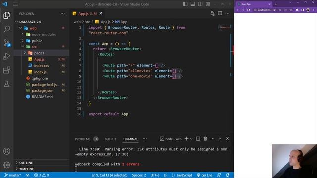
Task: Open the Manage gear menu
Action: pos(6,165)
